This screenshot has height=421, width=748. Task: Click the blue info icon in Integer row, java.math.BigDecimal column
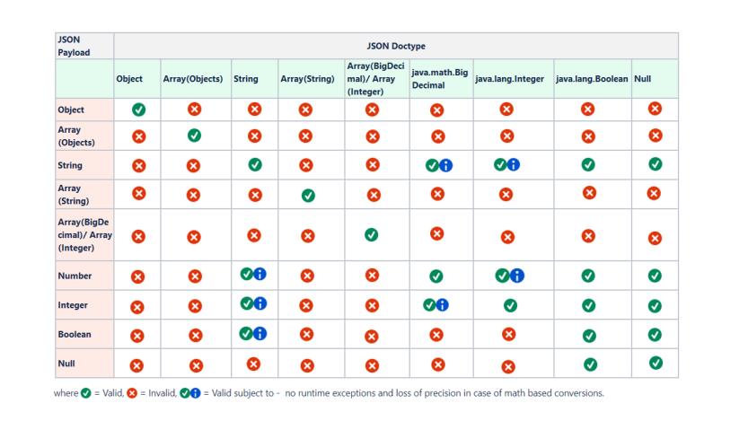coord(444,305)
